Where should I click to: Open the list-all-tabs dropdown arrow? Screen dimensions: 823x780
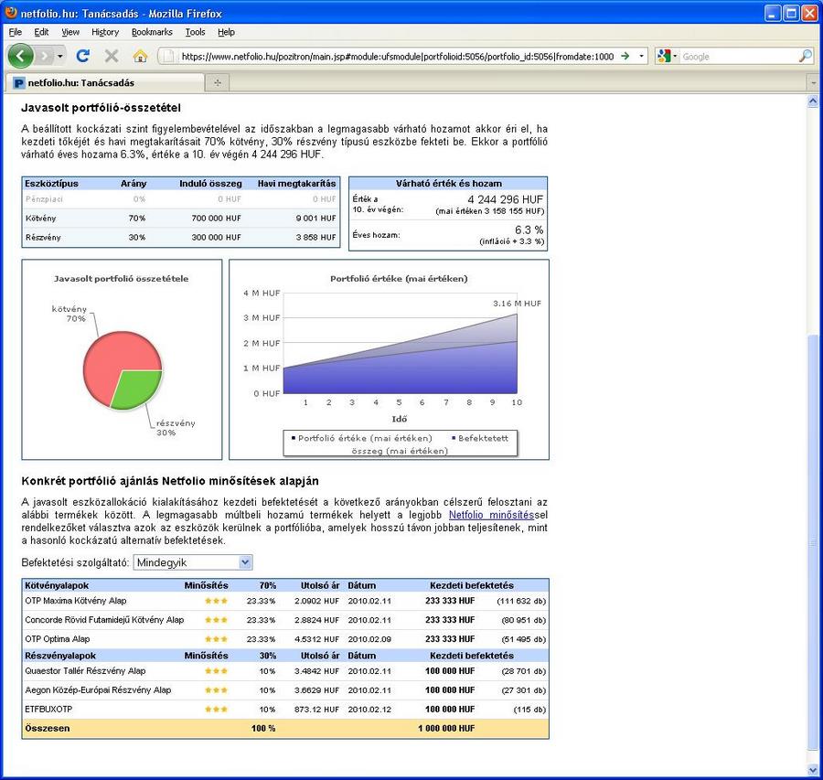pos(814,83)
